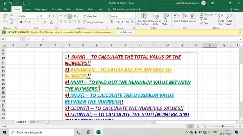The height and width of the screenshot is (136, 243).
Task: Open the font color dropdown arrow
Action: (55, 22)
